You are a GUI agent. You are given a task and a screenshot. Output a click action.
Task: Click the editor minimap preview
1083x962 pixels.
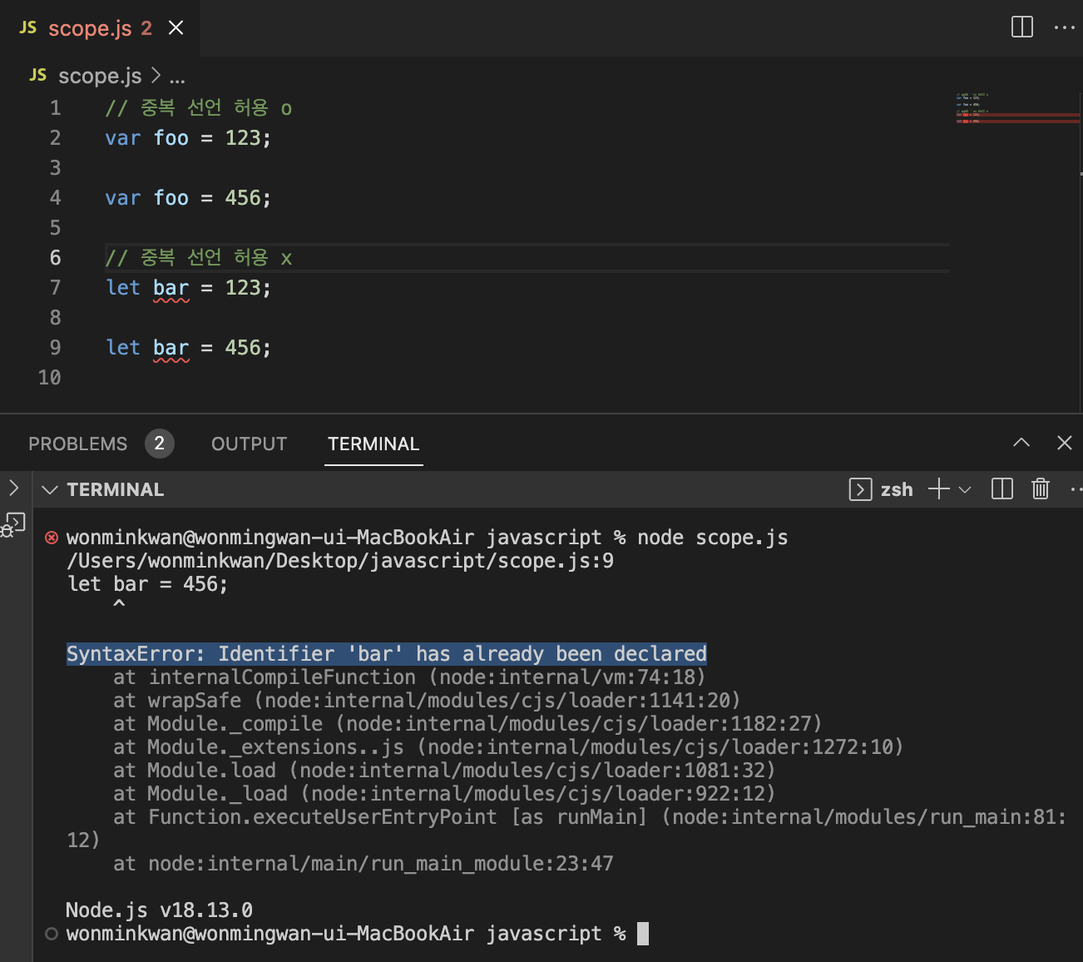click(1017, 109)
